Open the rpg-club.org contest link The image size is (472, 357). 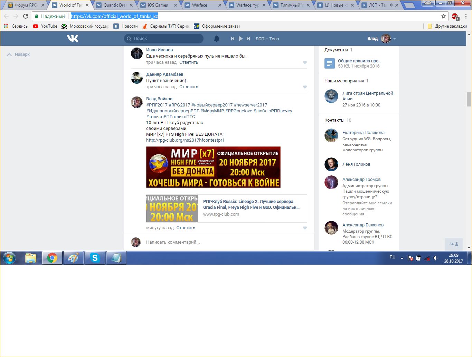coord(185,140)
